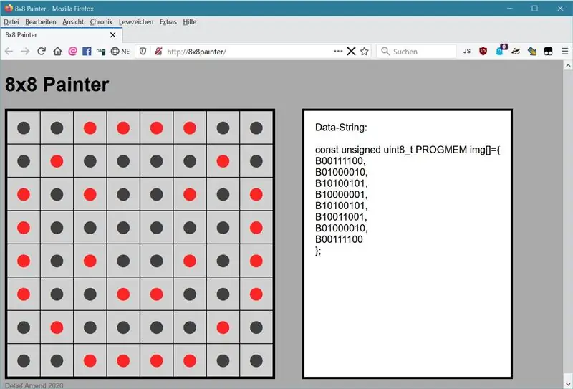Turn off red dot in row 5, column 3
Viewport: 573px width, 389px height.
point(90,261)
